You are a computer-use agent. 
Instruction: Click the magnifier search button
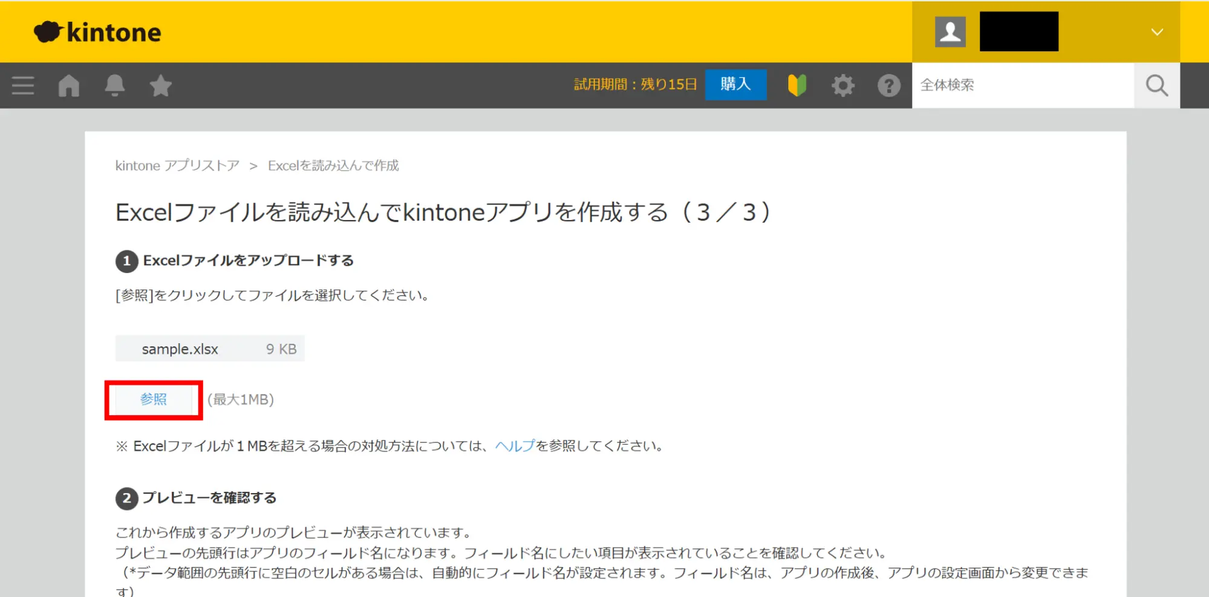pos(1156,85)
